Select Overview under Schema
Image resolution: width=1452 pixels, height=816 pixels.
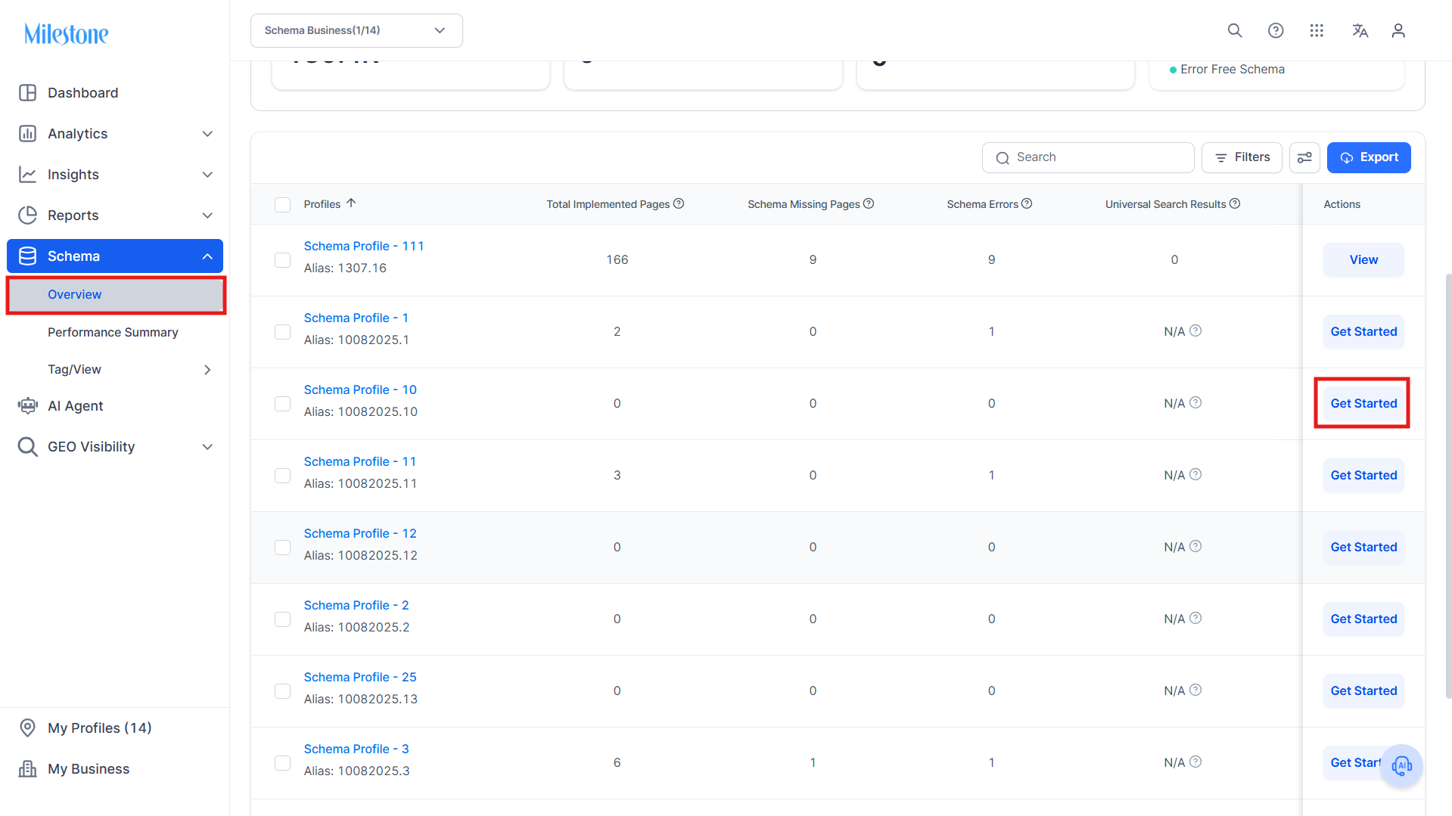click(x=115, y=295)
